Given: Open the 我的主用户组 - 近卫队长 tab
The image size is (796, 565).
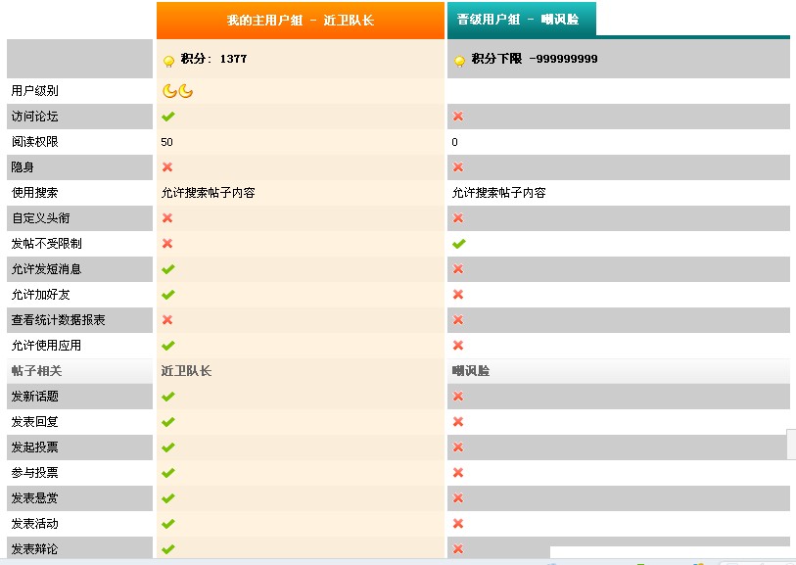Looking at the screenshot, I should pyautogui.click(x=301, y=21).
